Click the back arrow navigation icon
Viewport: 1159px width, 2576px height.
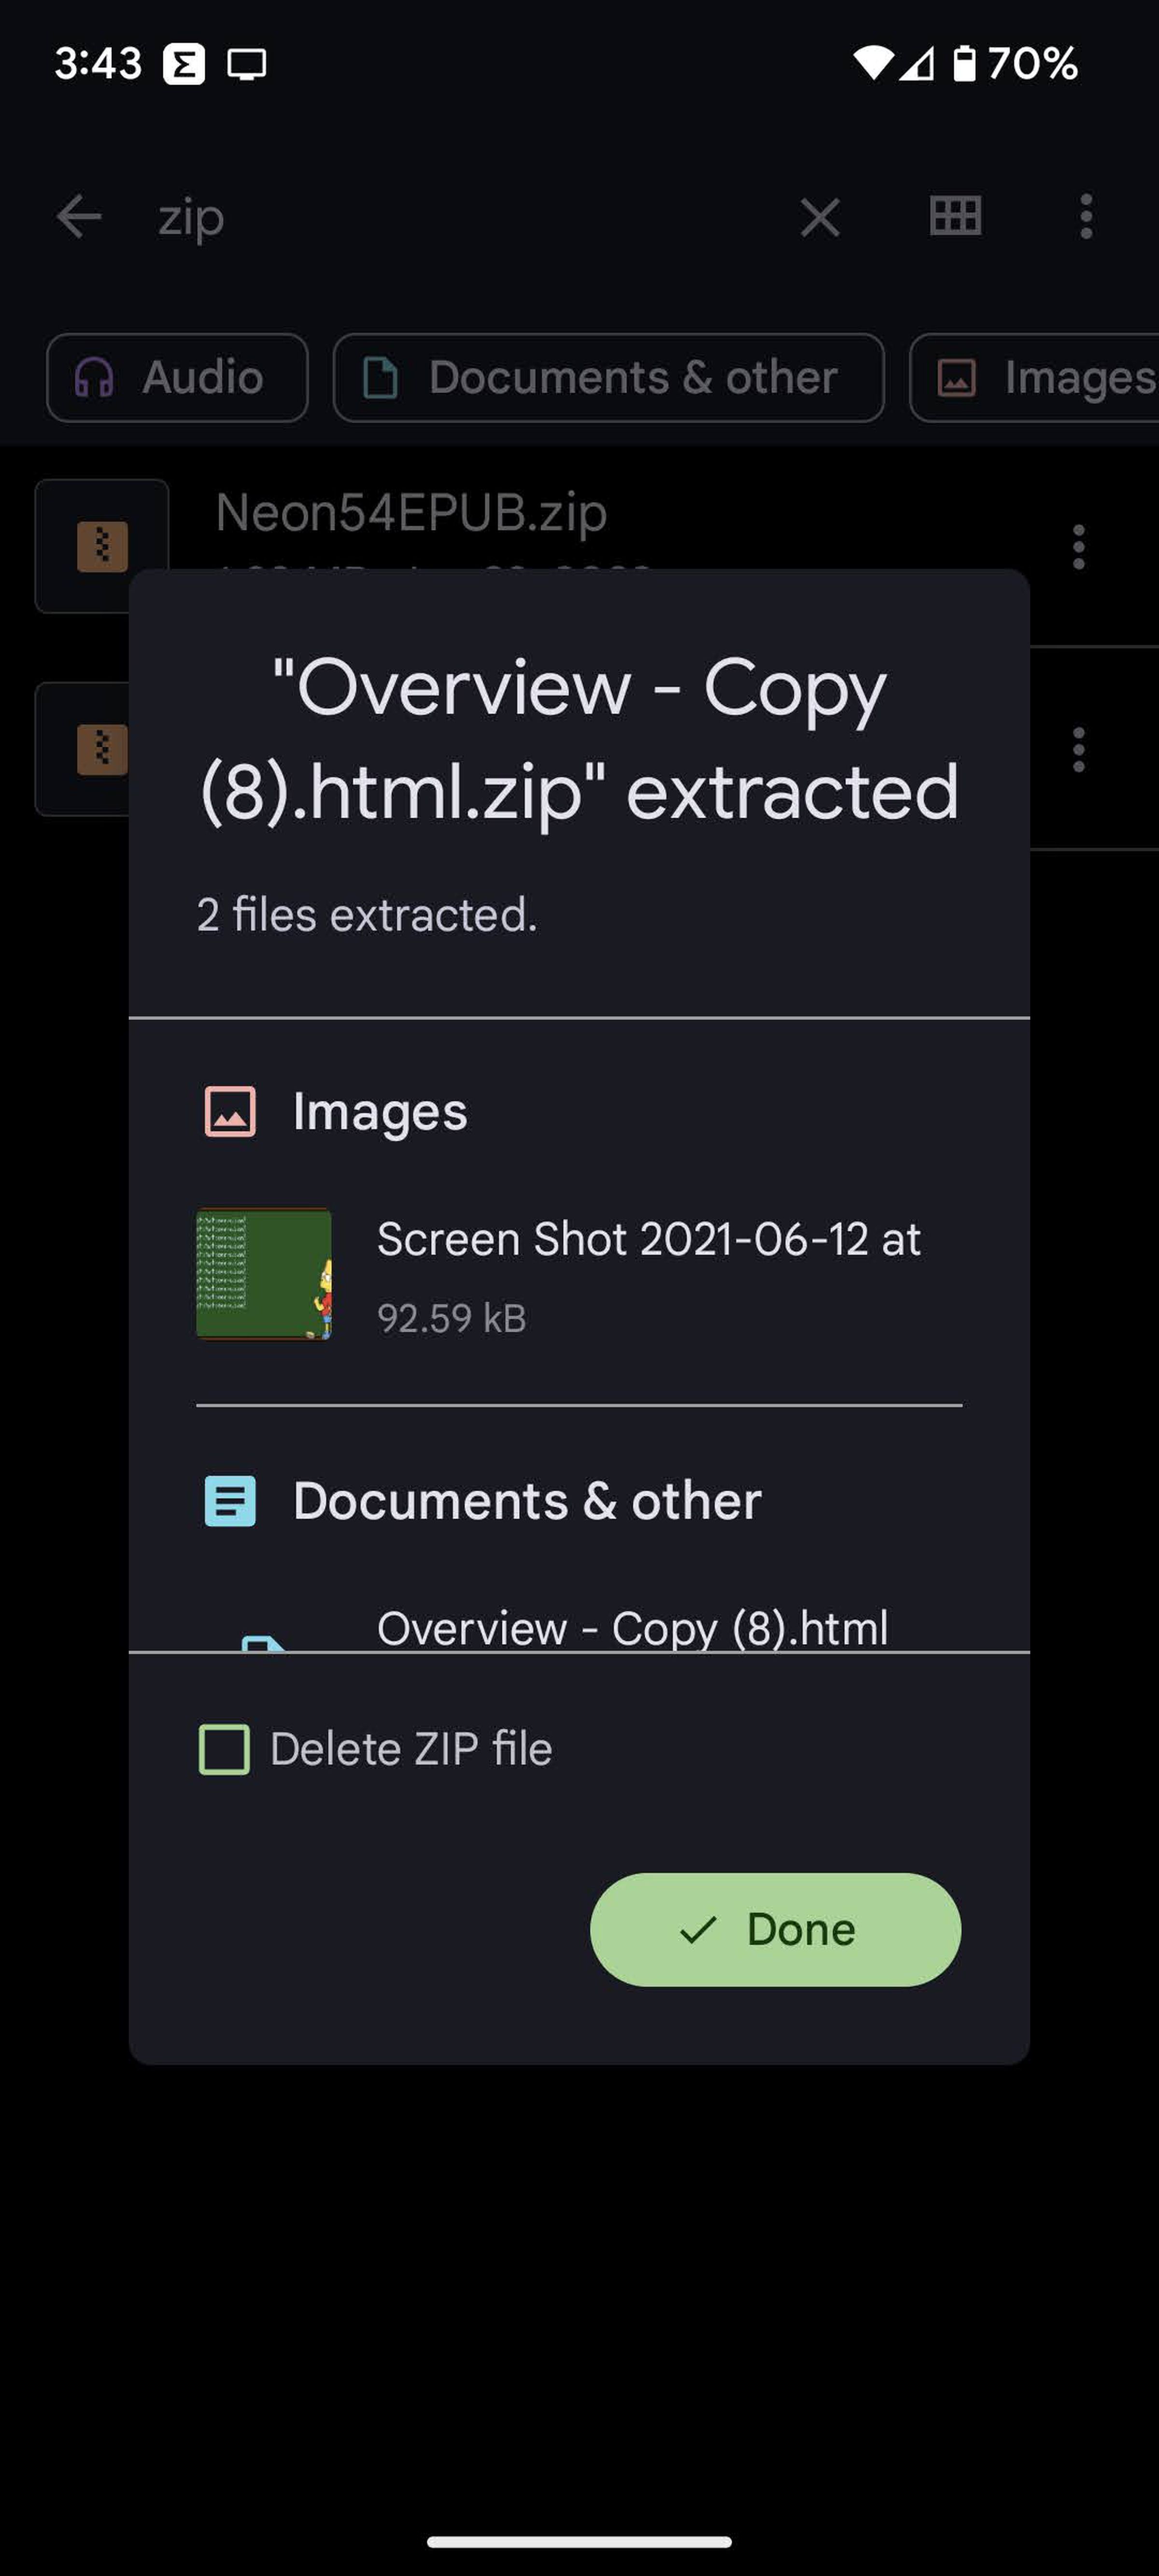coord(77,215)
